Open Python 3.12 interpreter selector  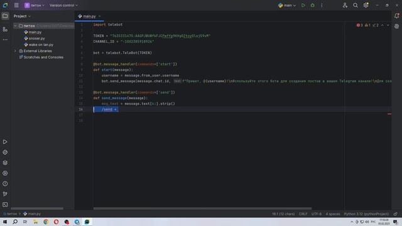click(366, 213)
